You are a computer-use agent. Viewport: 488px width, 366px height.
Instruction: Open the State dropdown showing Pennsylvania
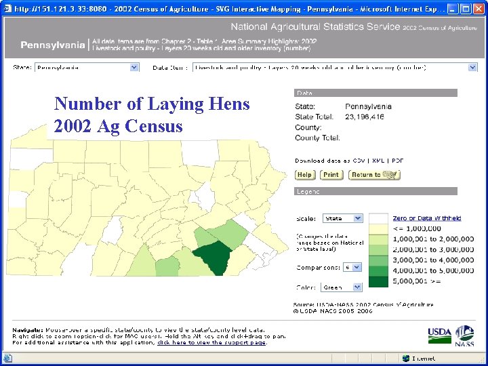point(87,67)
